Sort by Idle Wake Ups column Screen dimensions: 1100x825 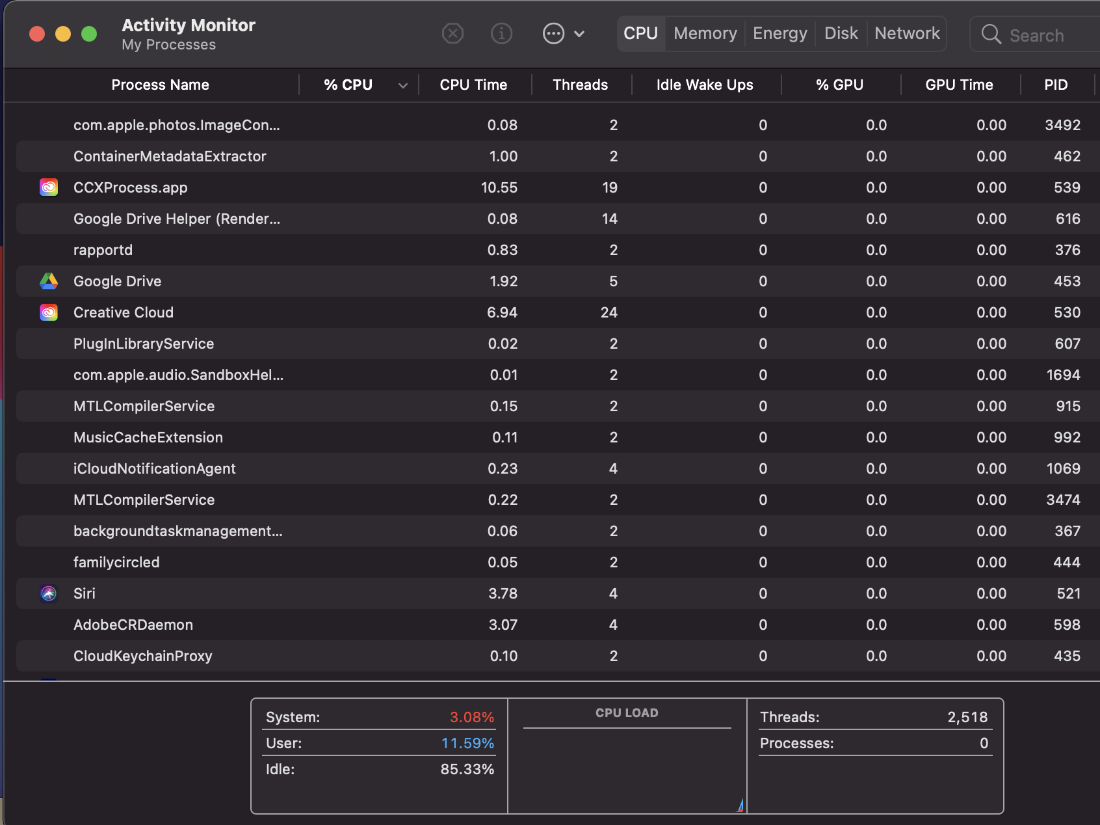tap(705, 85)
